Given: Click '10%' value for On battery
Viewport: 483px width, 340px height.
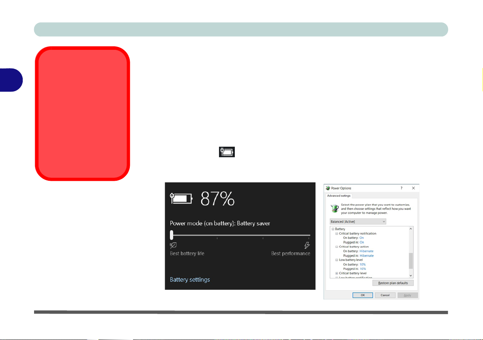Looking at the screenshot, I should 363,265.
